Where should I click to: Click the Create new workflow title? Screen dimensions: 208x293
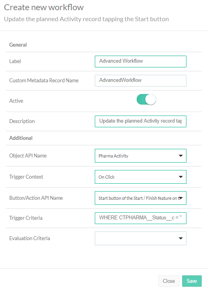pos(44,7)
